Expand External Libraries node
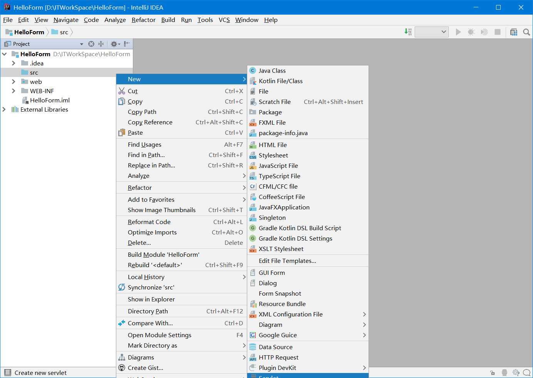 [x=4, y=109]
